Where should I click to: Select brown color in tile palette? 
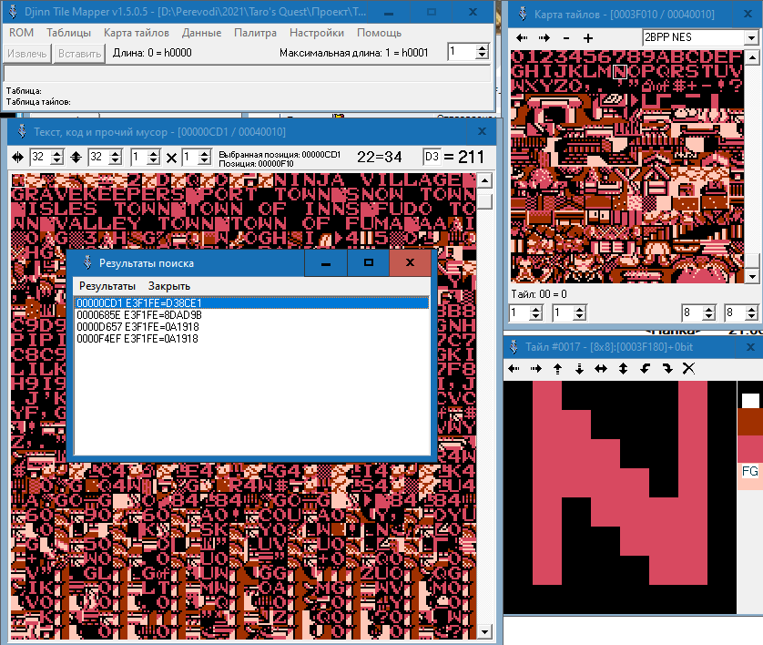[750, 422]
